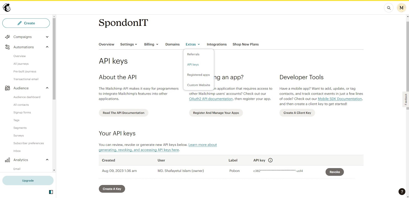Open Learn more about API keys link
409x198 pixels.
click(158, 147)
